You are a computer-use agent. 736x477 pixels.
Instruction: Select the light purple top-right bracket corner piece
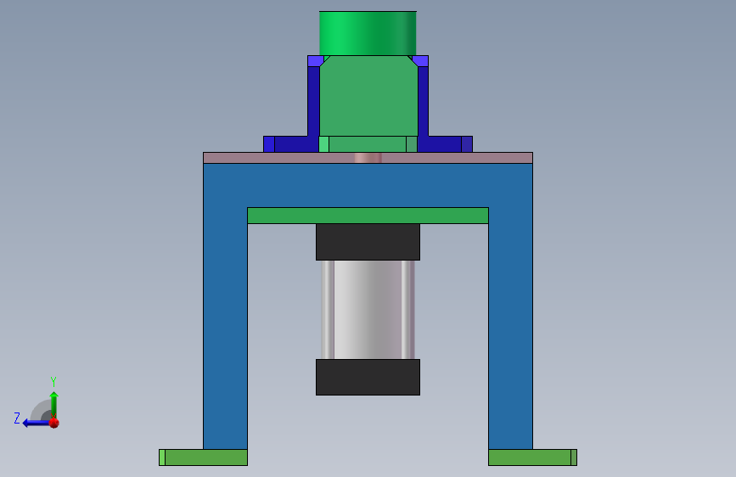pyautogui.click(x=420, y=61)
